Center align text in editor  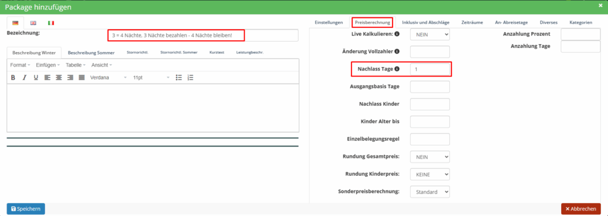click(x=59, y=78)
